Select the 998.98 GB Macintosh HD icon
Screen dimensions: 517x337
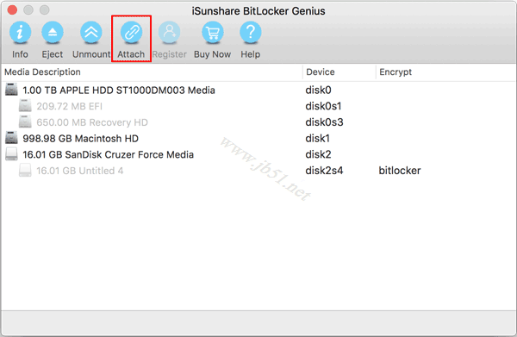click(11, 138)
